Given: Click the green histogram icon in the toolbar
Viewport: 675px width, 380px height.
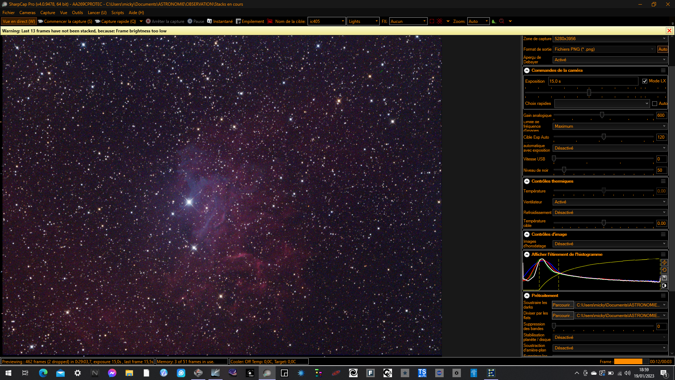Looking at the screenshot, I should [x=494, y=21].
